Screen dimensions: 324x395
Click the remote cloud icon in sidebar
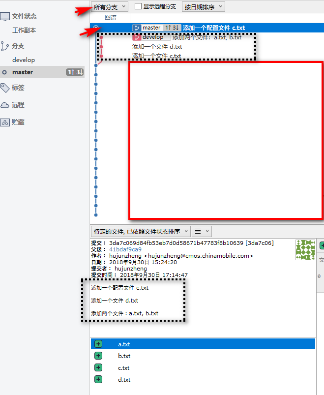(x=5, y=105)
